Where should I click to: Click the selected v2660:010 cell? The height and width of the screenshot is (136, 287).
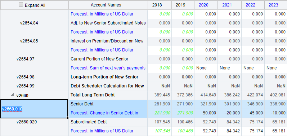[35, 109]
